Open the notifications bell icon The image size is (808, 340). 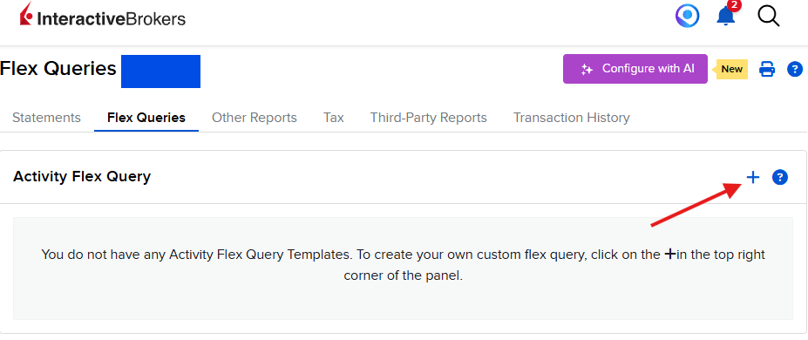726,16
